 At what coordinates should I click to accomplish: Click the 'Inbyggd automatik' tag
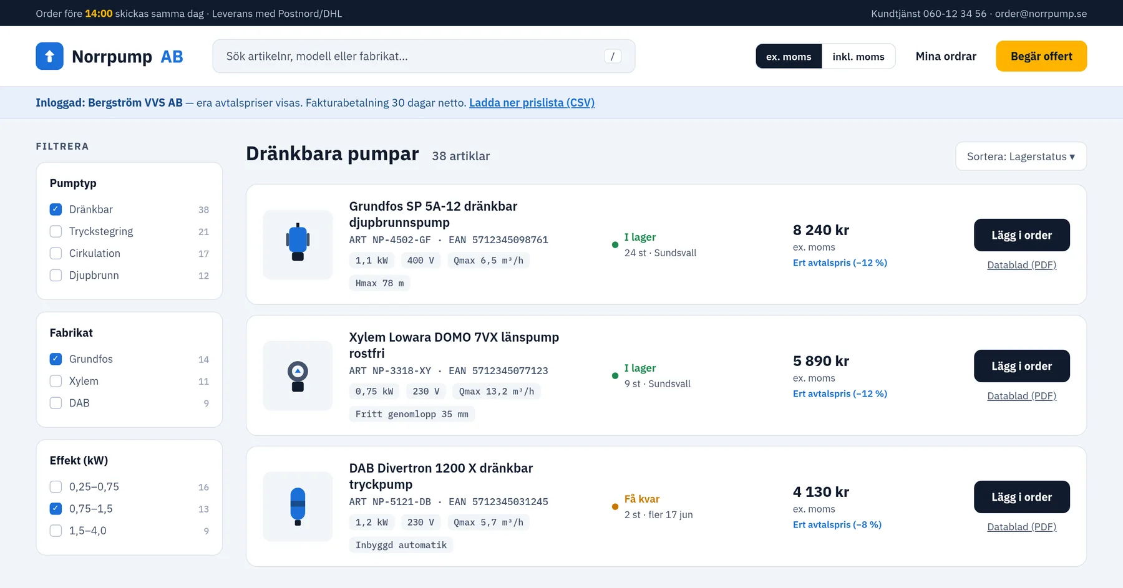401,545
